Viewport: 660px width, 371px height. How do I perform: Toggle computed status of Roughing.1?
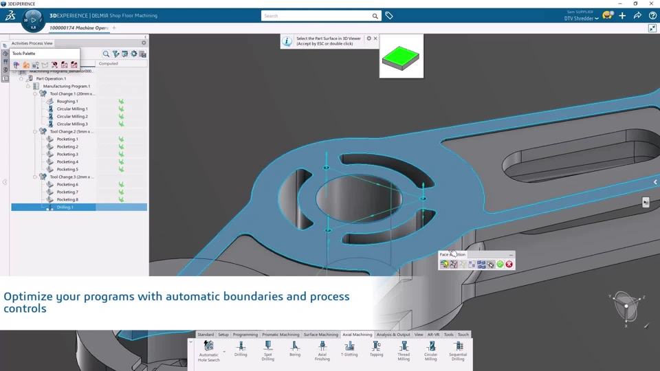point(121,102)
